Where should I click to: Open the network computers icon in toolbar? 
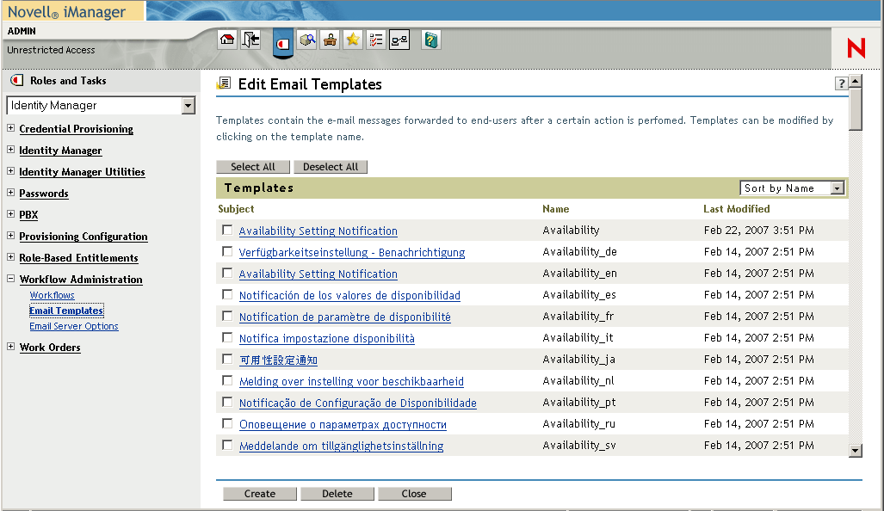[x=399, y=40]
